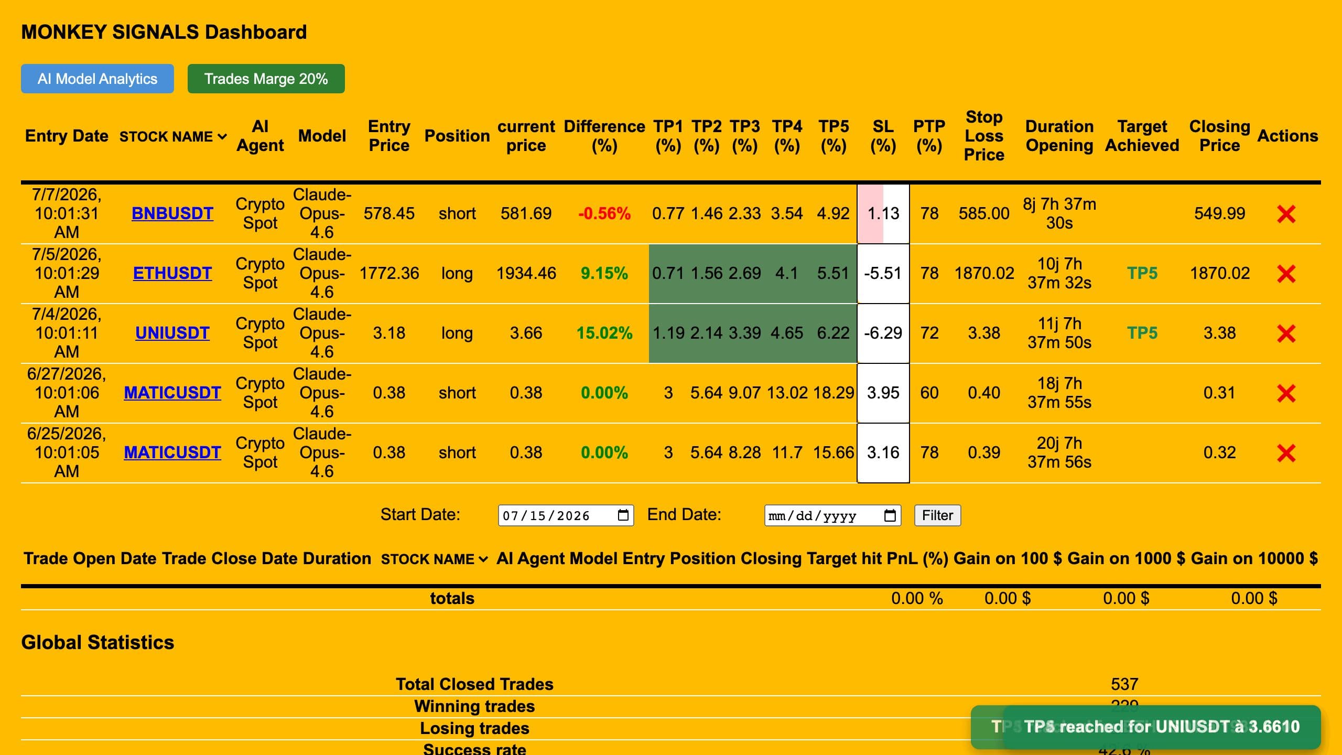
Task: Expand STOCK NAME dropdown in closed trades header
Action: 435,559
